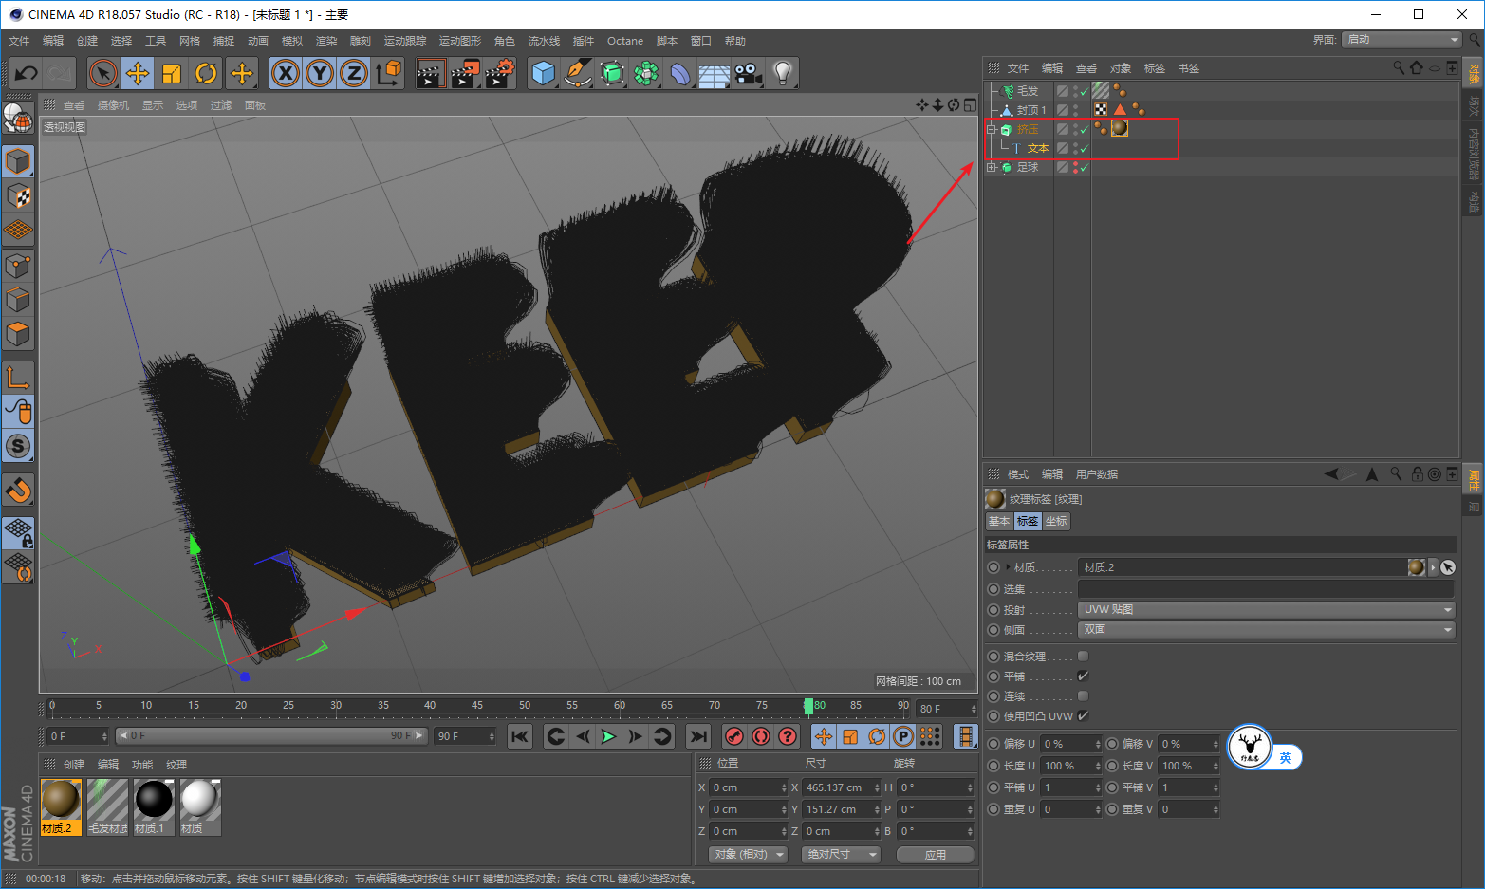1485x889 pixels.
Task: Select the live selection tool
Action: click(x=102, y=73)
